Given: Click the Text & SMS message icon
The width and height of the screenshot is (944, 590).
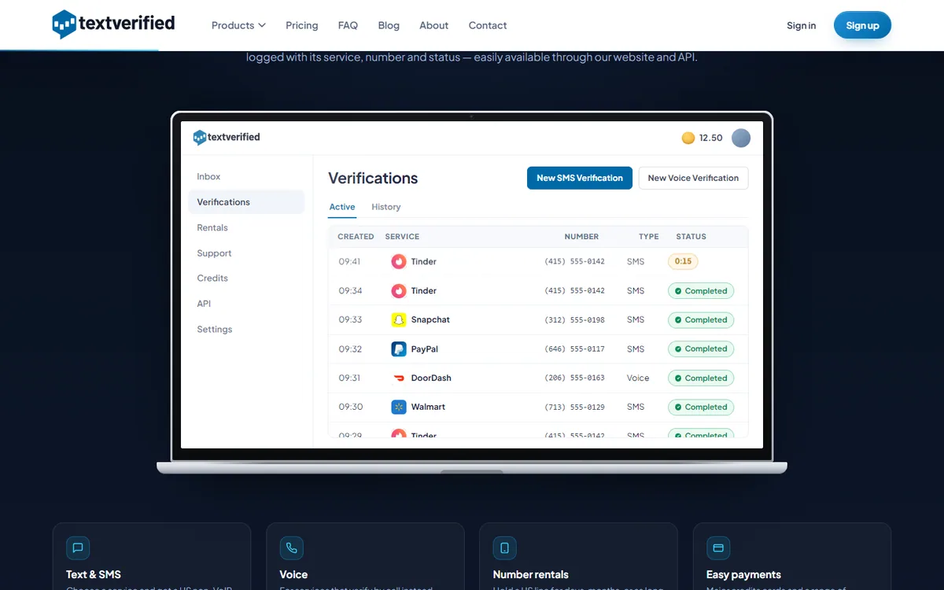Looking at the screenshot, I should [78, 548].
